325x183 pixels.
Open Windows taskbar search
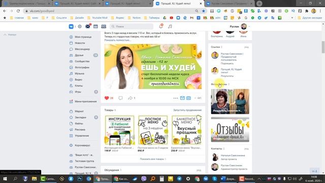pyautogui.click(x=15, y=179)
